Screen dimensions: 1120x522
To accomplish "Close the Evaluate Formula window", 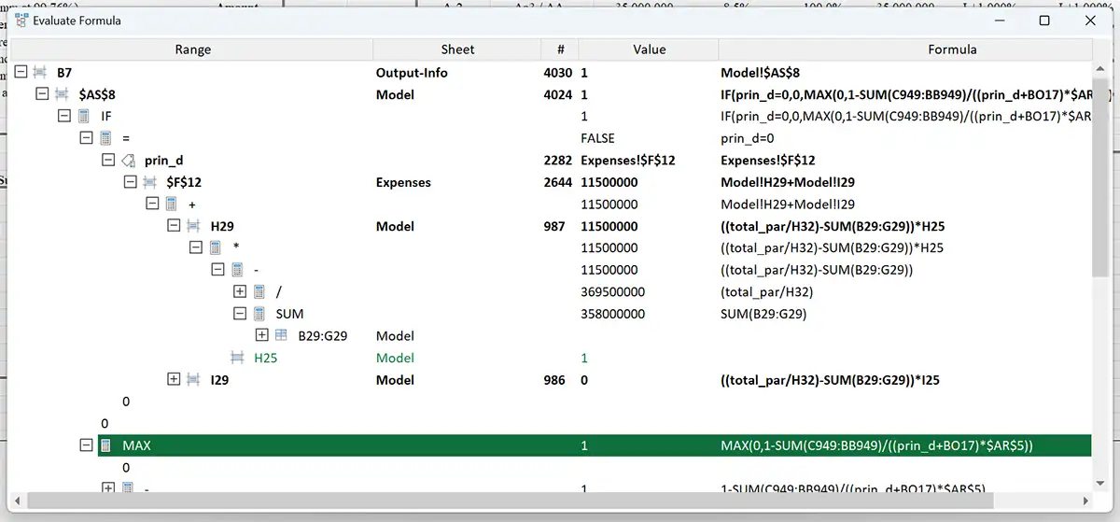I will pos(1090,21).
